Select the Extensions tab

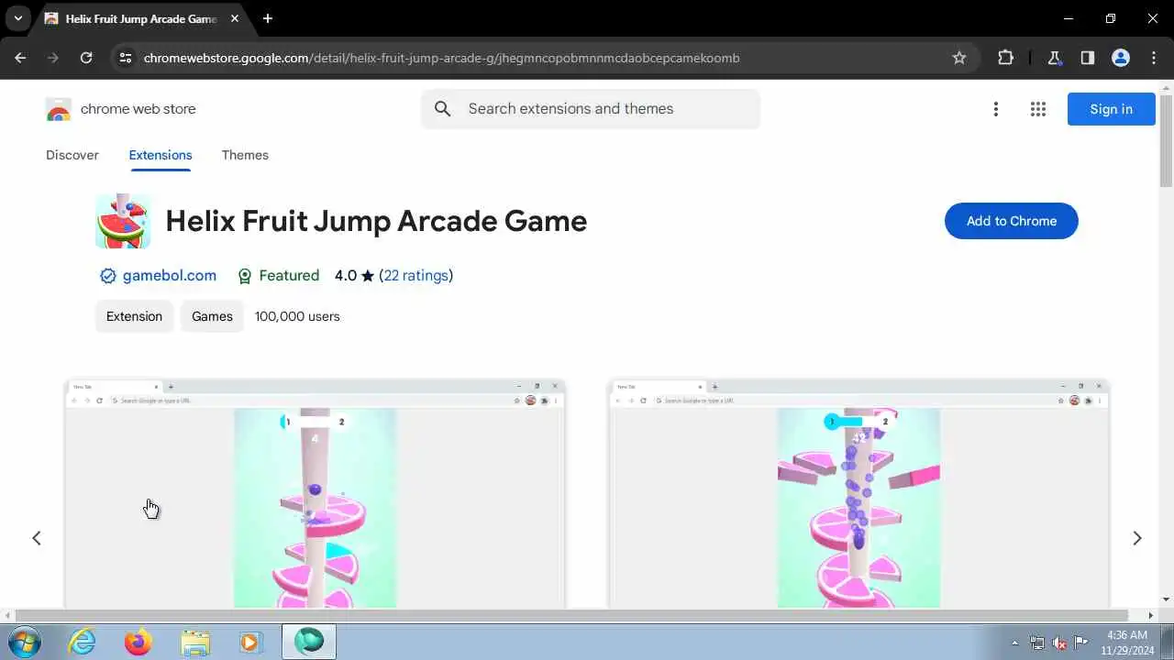(161, 155)
